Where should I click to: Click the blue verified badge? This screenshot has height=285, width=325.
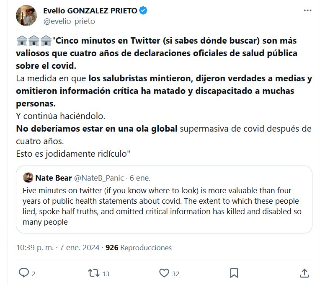pyautogui.click(x=144, y=11)
